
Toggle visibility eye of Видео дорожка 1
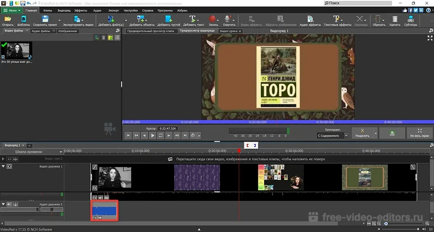tap(10, 166)
